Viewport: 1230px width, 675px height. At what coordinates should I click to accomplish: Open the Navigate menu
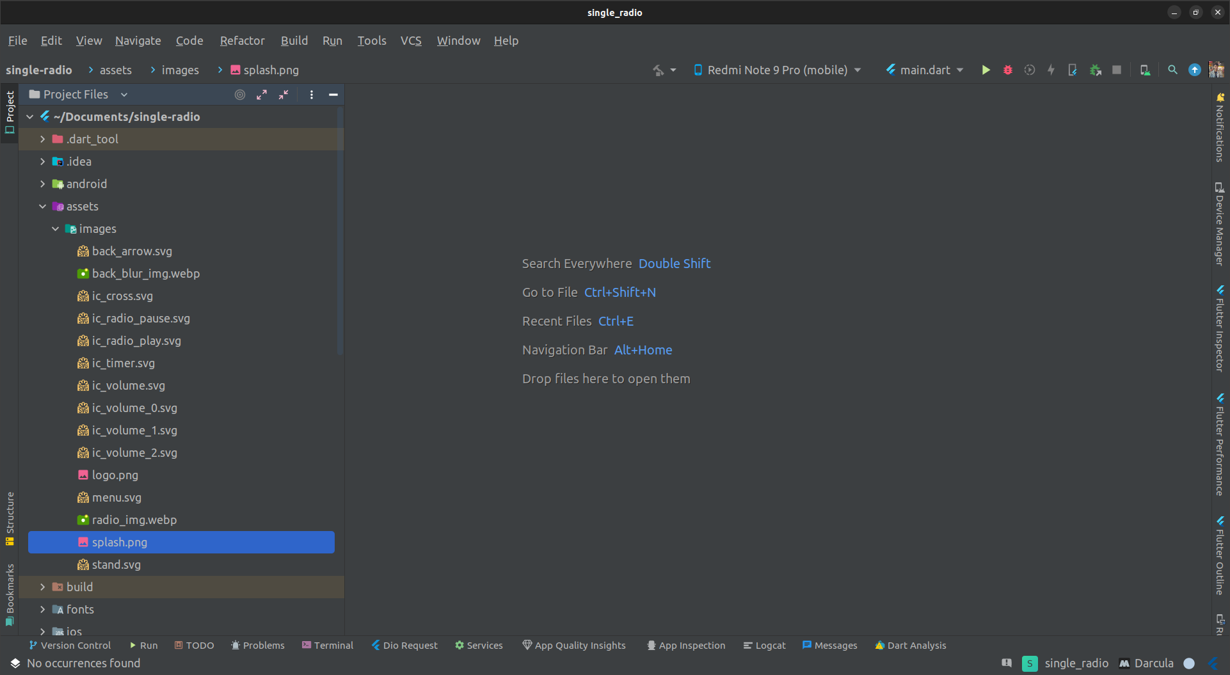coord(138,40)
